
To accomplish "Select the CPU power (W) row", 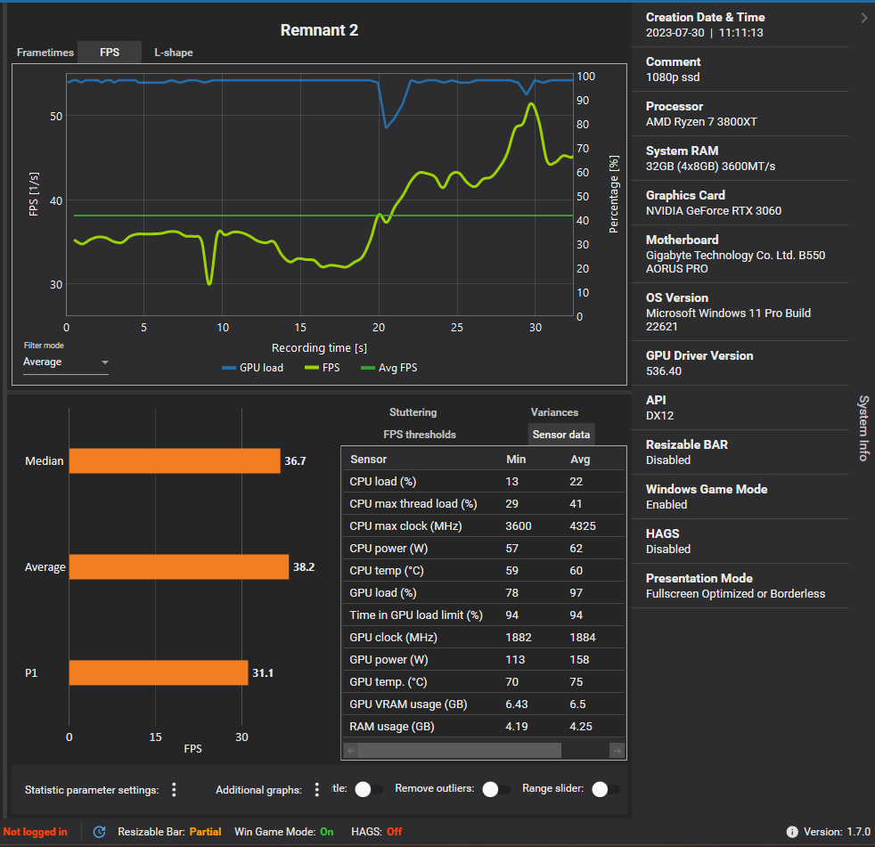I will (483, 548).
